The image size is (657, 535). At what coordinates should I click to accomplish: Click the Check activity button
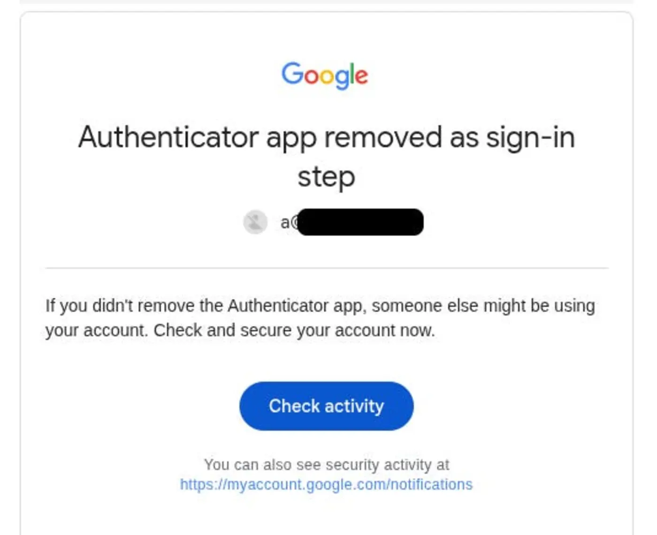click(326, 405)
